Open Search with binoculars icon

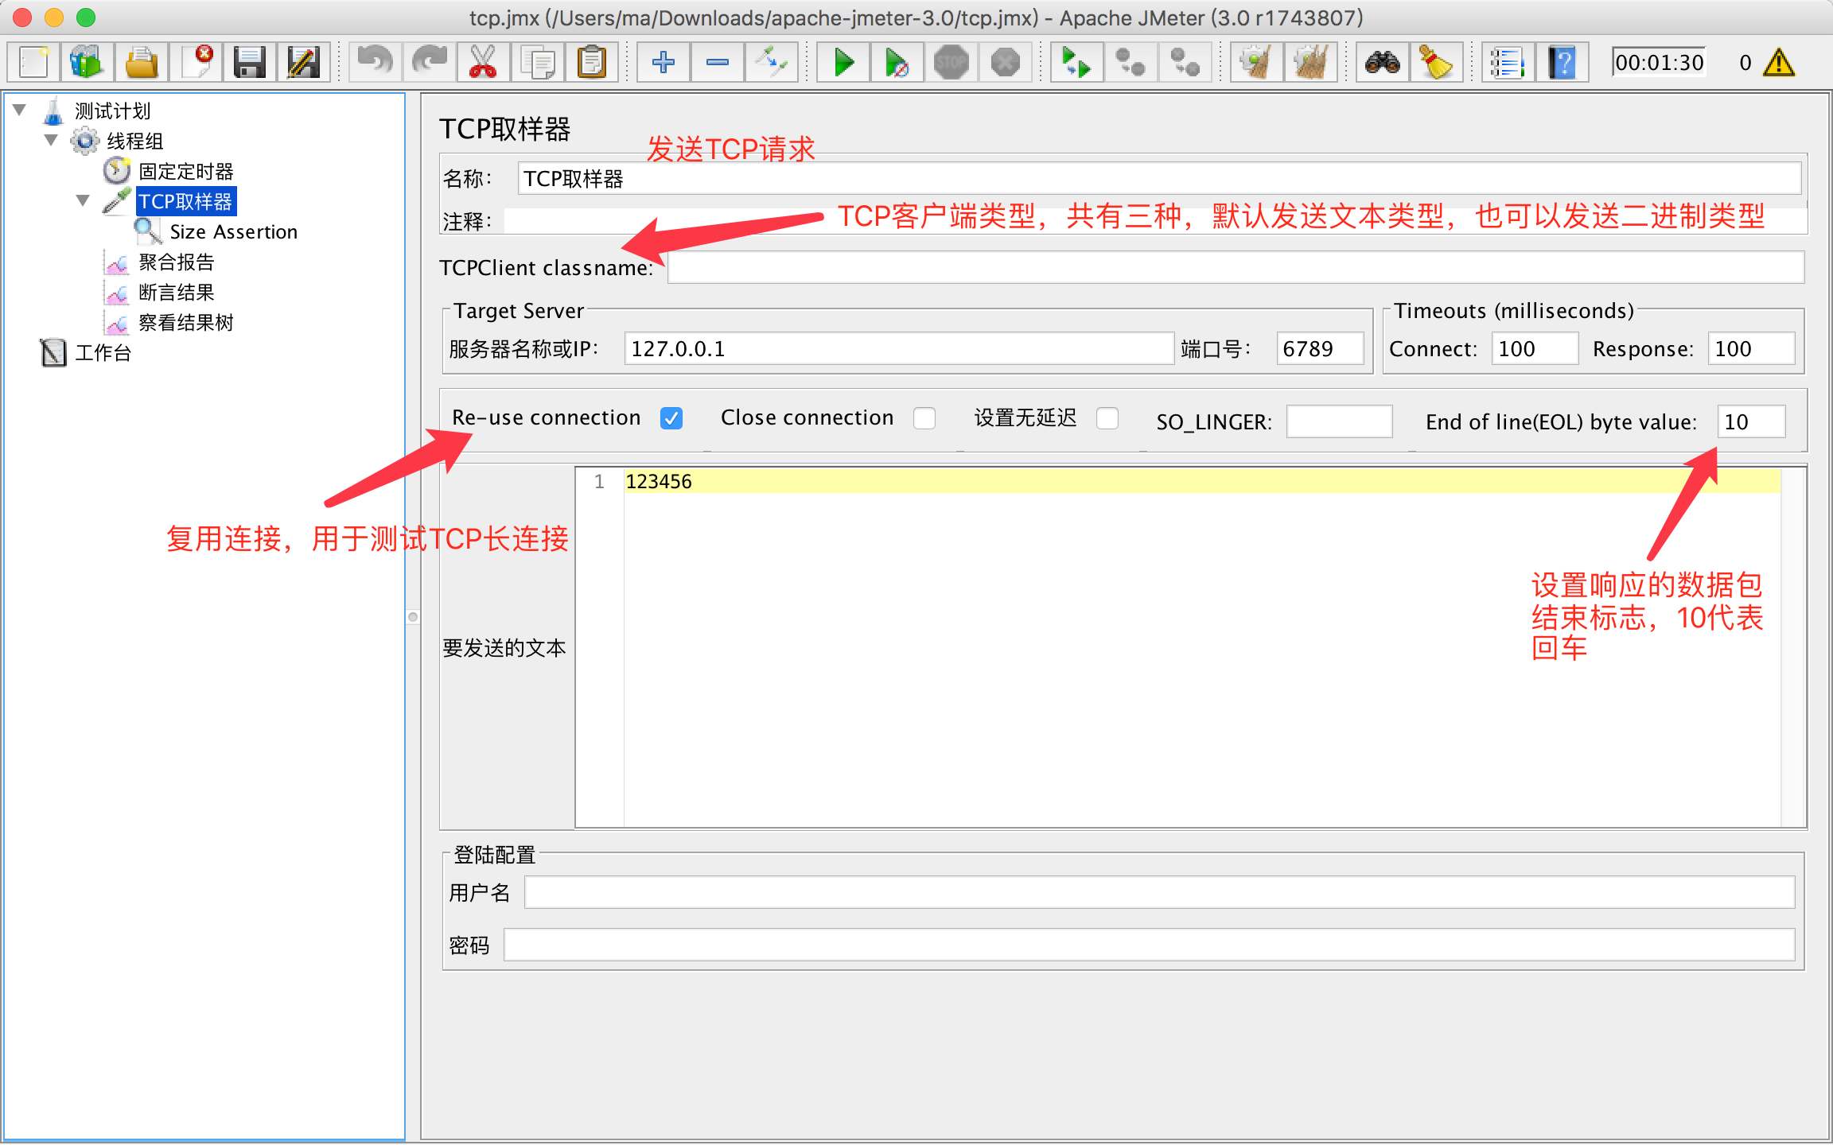(x=1383, y=62)
